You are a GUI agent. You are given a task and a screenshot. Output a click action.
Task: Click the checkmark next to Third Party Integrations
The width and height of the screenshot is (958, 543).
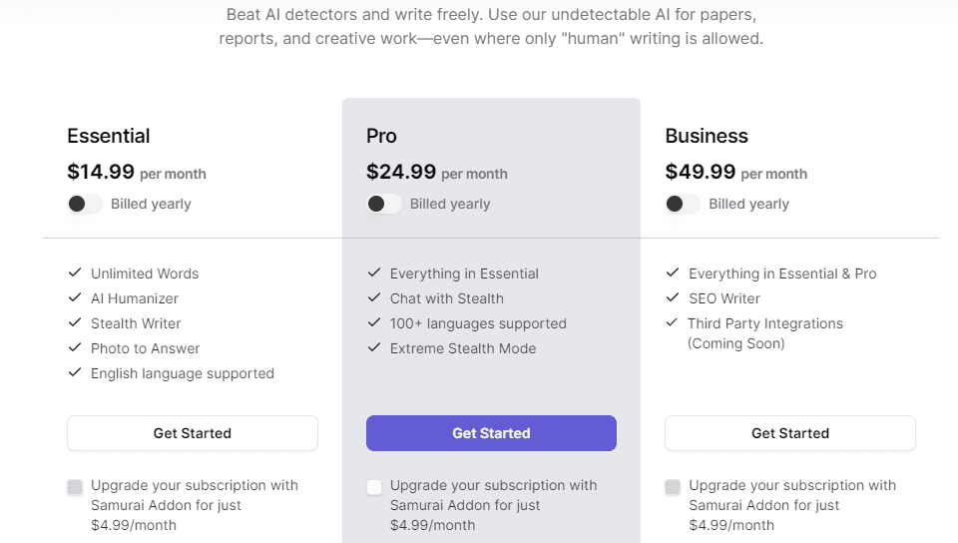tap(673, 322)
